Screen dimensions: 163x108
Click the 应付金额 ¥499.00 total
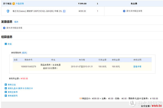pos(151,106)
